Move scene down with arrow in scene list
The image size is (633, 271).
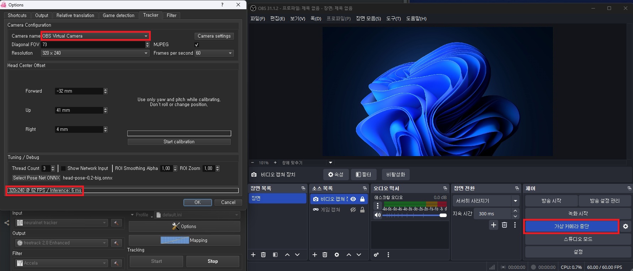[297, 255]
